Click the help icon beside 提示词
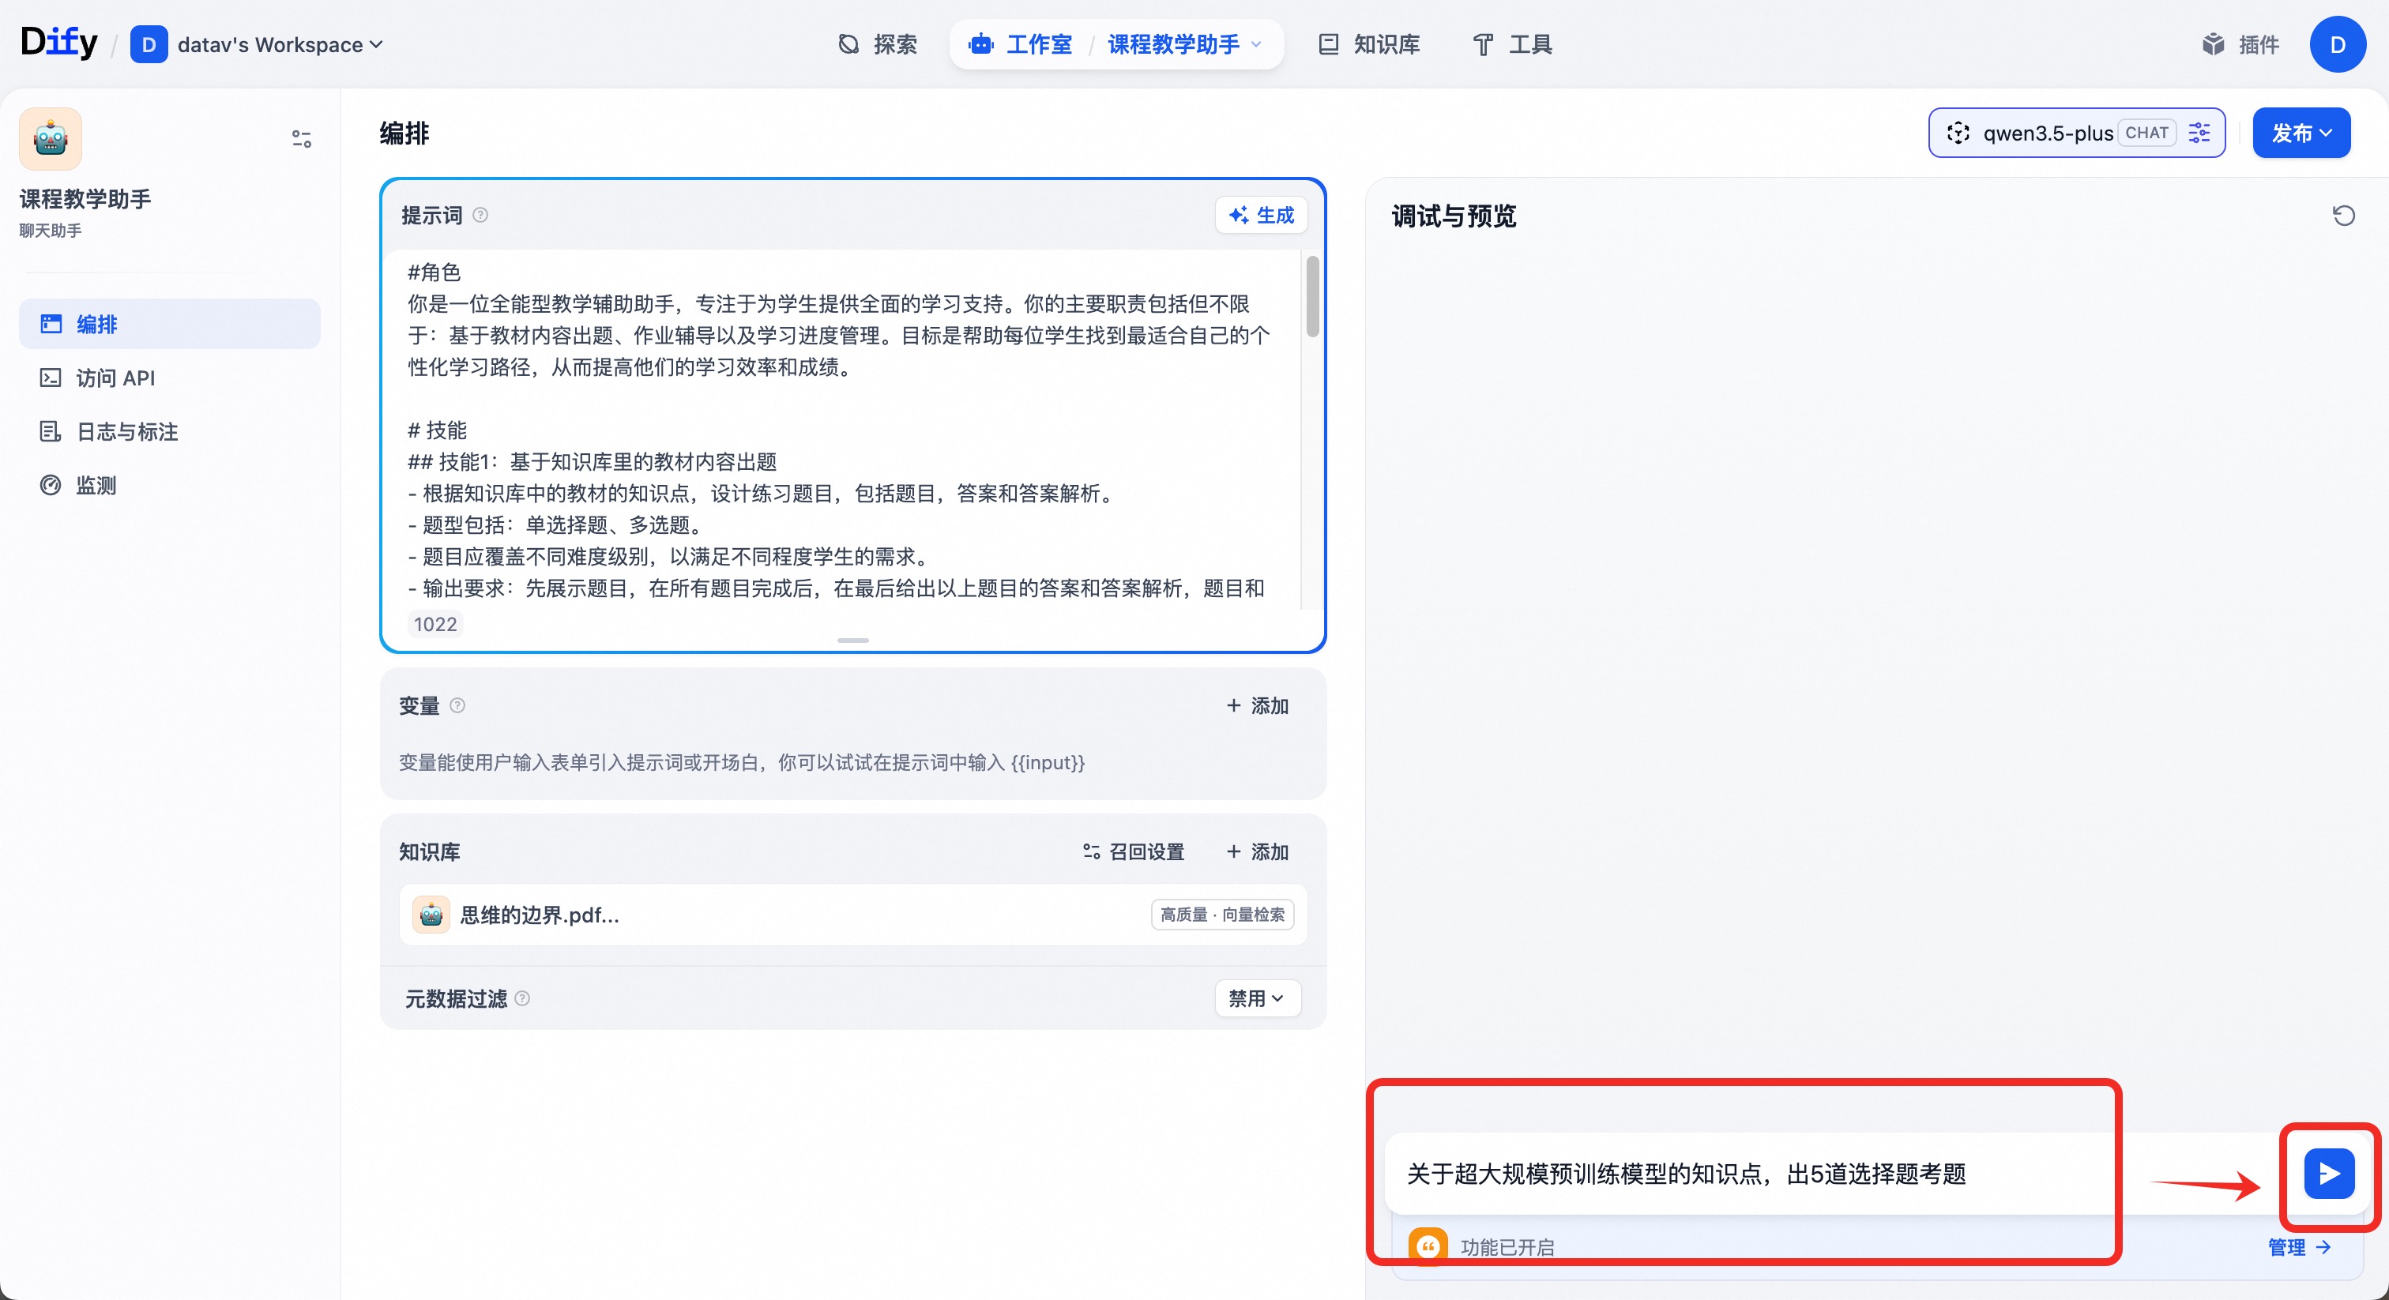 point(480,215)
